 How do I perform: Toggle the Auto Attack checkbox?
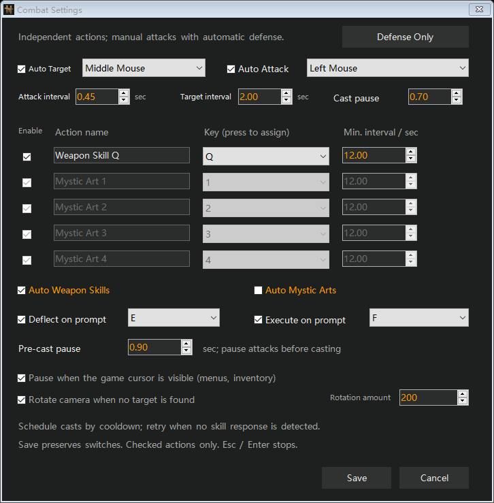(231, 69)
